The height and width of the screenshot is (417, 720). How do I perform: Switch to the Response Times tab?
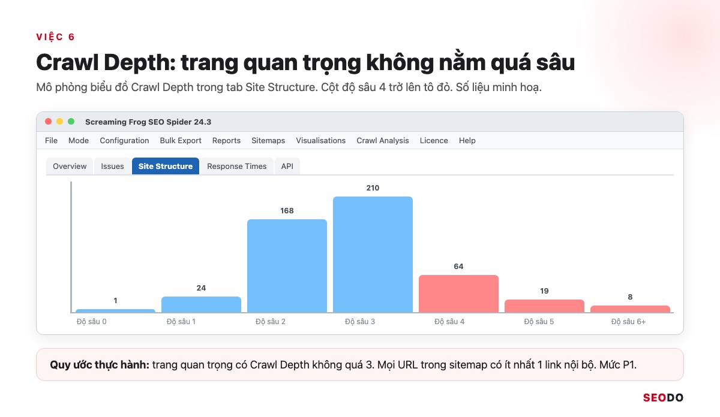click(x=237, y=166)
